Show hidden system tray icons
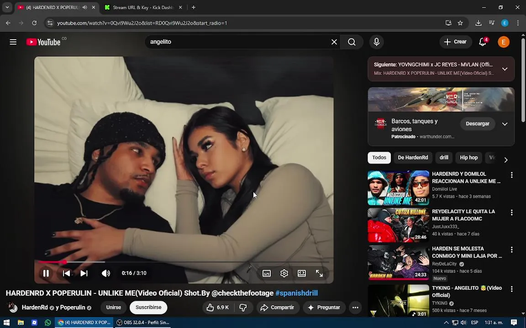 (x=446, y=323)
